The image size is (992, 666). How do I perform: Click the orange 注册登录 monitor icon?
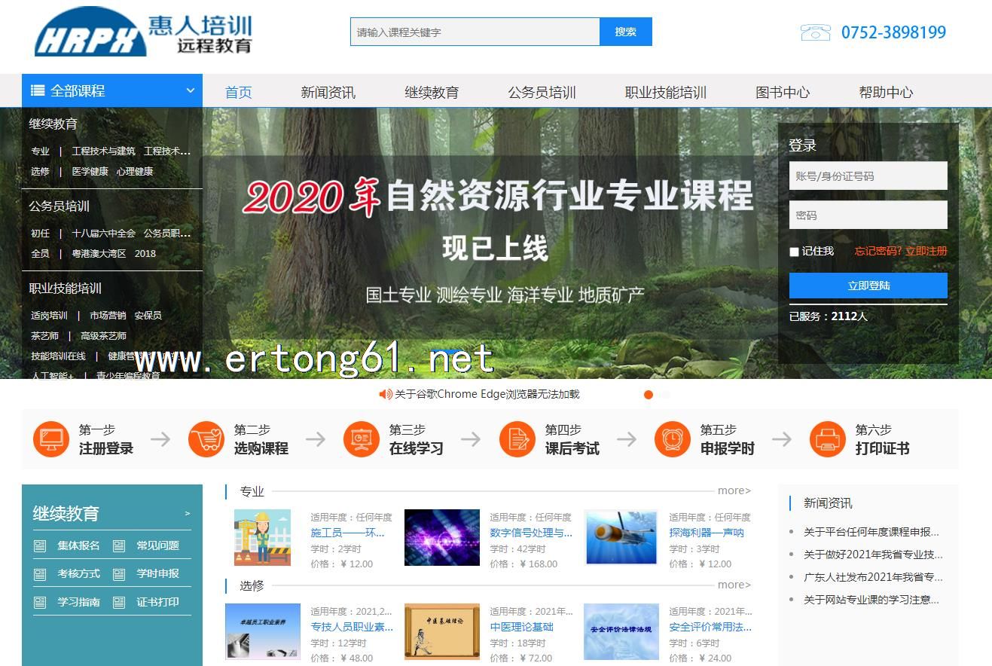(50, 439)
